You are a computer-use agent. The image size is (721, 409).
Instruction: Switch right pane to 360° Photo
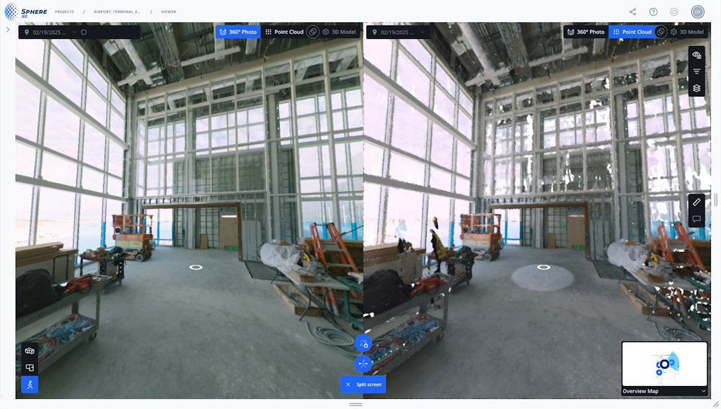(586, 32)
